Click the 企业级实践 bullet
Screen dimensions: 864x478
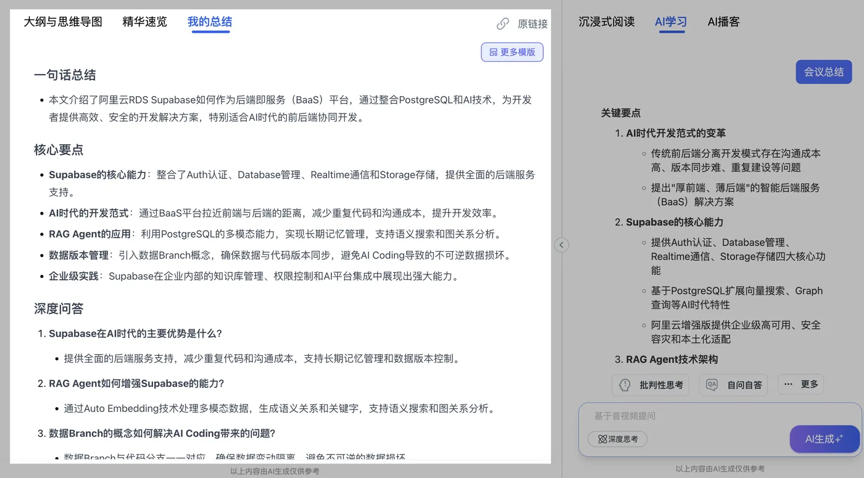[254, 276]
